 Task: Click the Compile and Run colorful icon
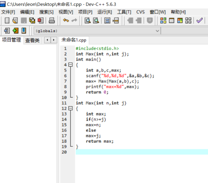click(180, 20)
